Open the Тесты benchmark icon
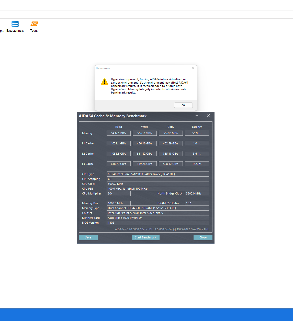The height and width of the screenshot is (321, 293). (34, 26)
